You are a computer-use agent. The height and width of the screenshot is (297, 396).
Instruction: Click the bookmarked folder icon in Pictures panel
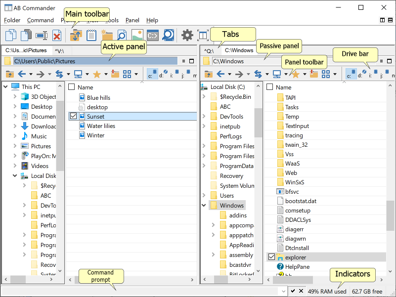point(115,74)
